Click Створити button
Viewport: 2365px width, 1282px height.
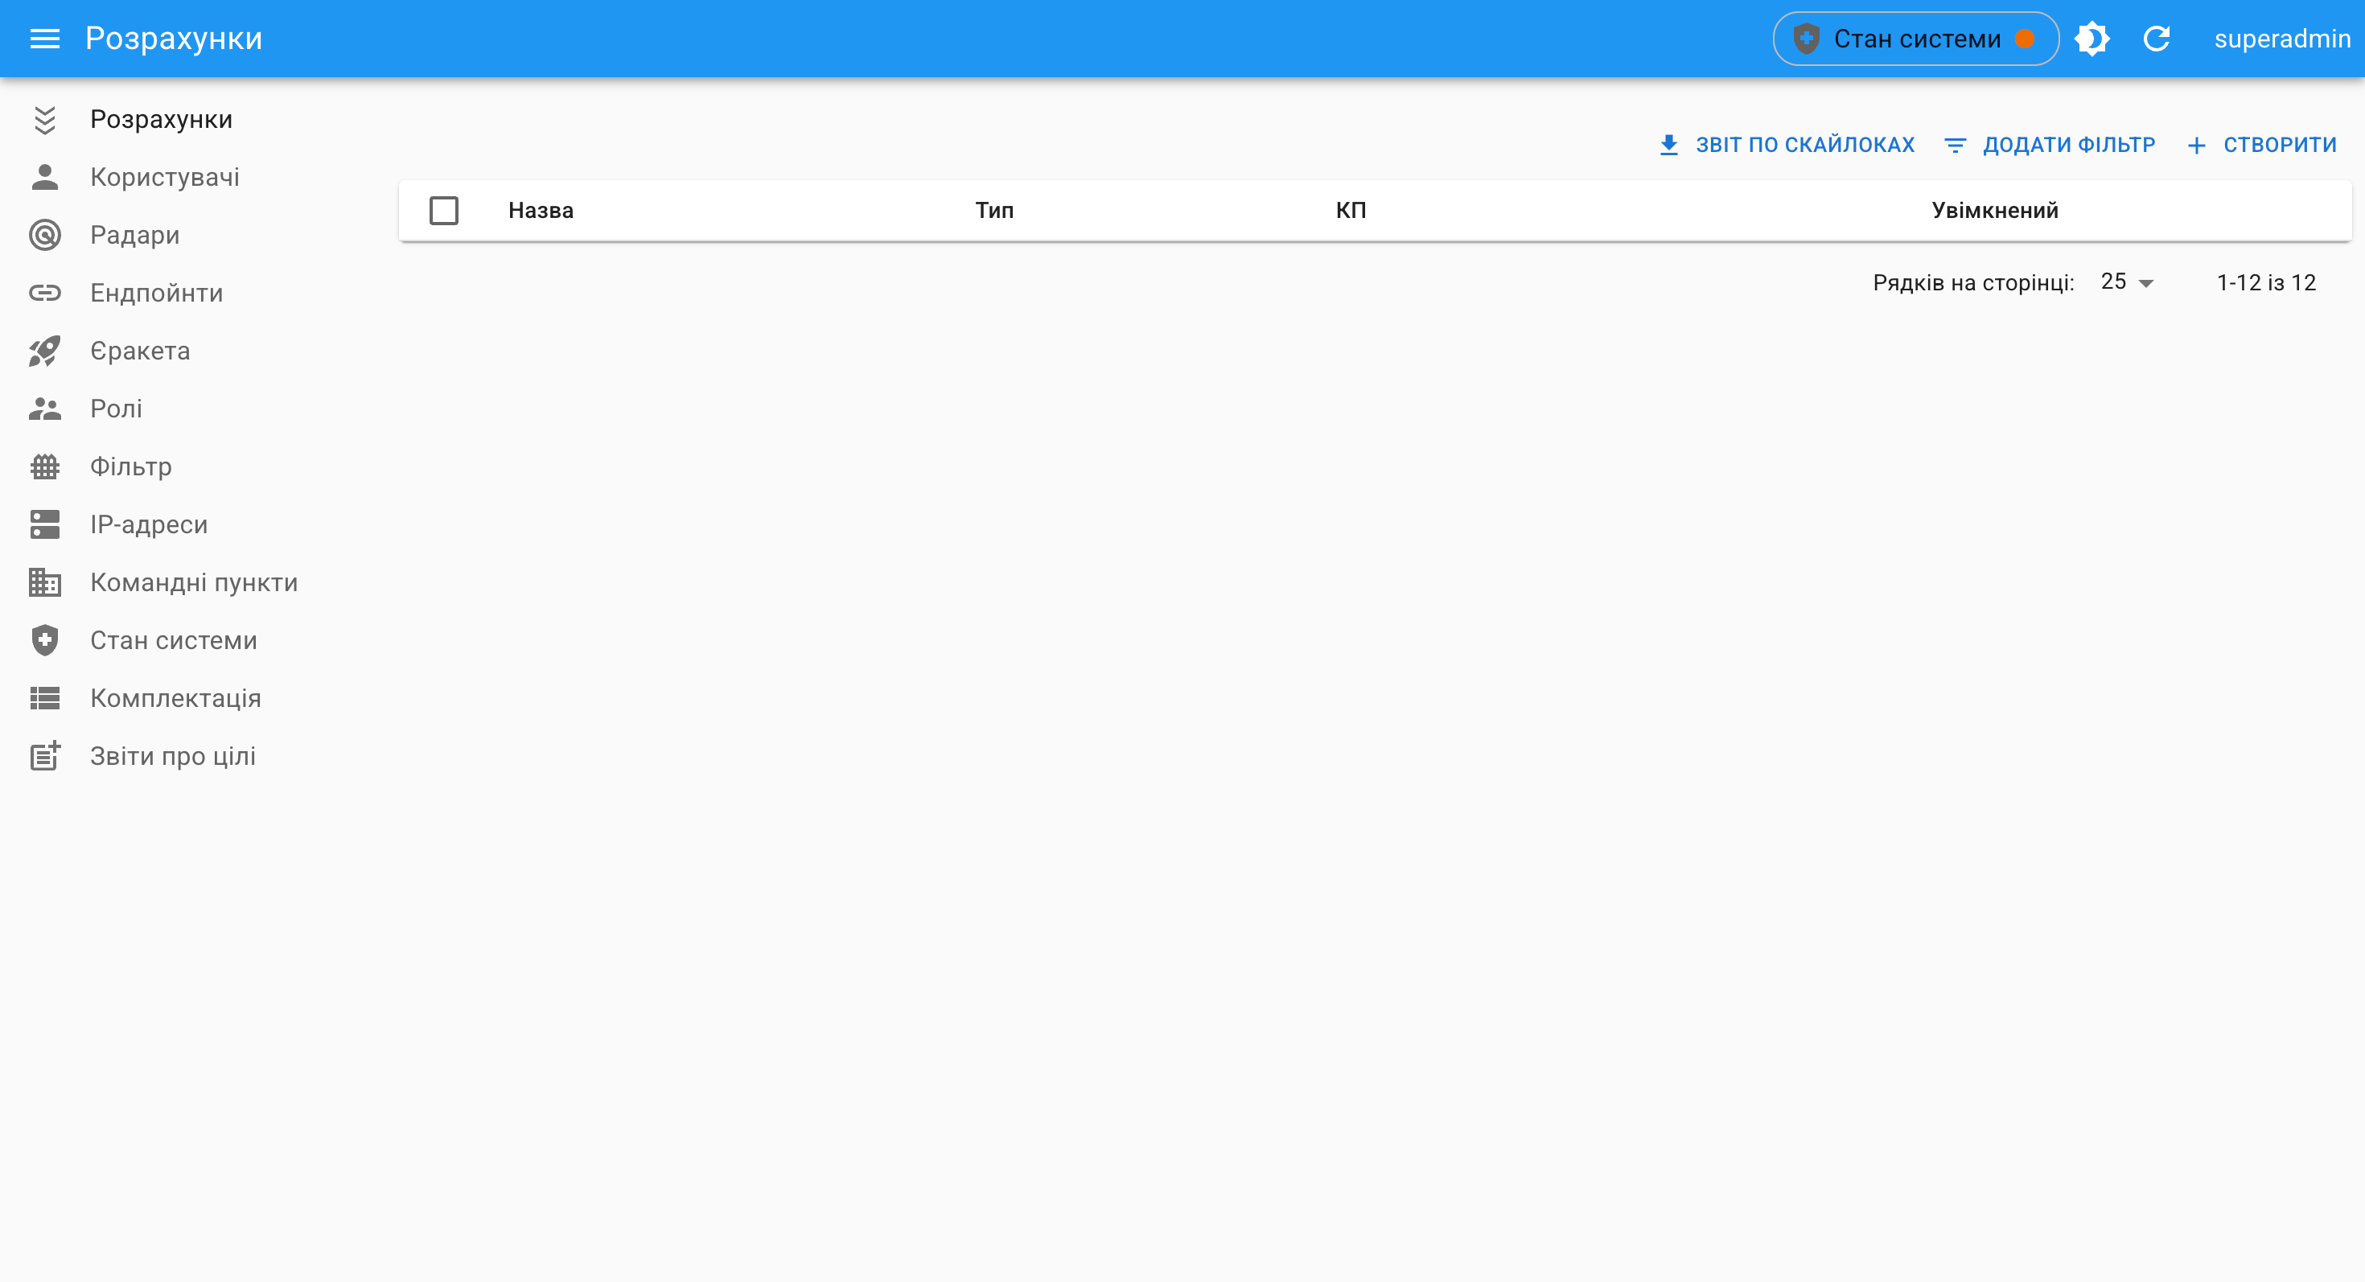(2262, 145)
